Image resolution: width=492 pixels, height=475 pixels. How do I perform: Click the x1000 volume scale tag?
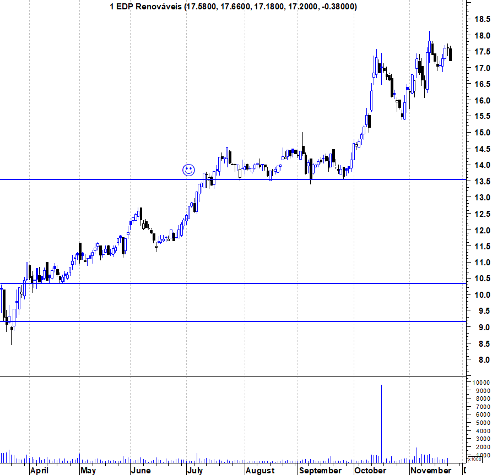[475, 459]
